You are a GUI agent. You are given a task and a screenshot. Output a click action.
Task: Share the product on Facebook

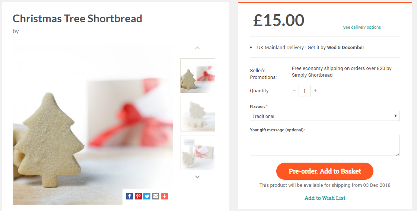coord(130,196)
